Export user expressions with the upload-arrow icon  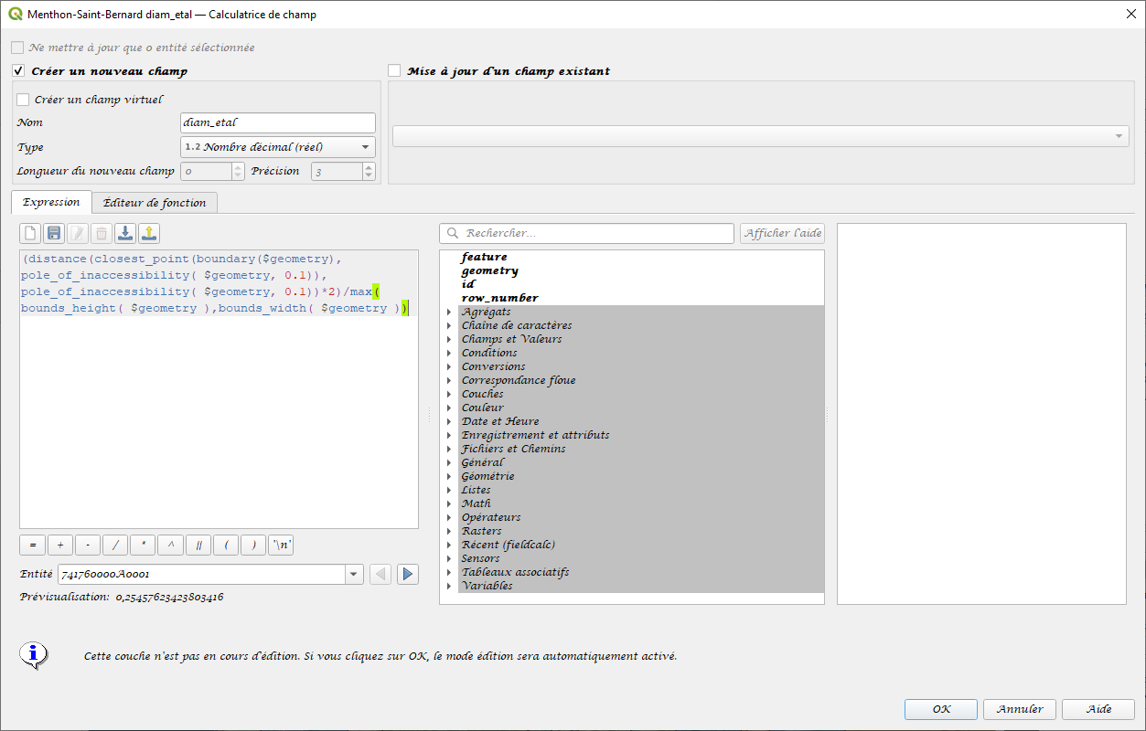150,233
